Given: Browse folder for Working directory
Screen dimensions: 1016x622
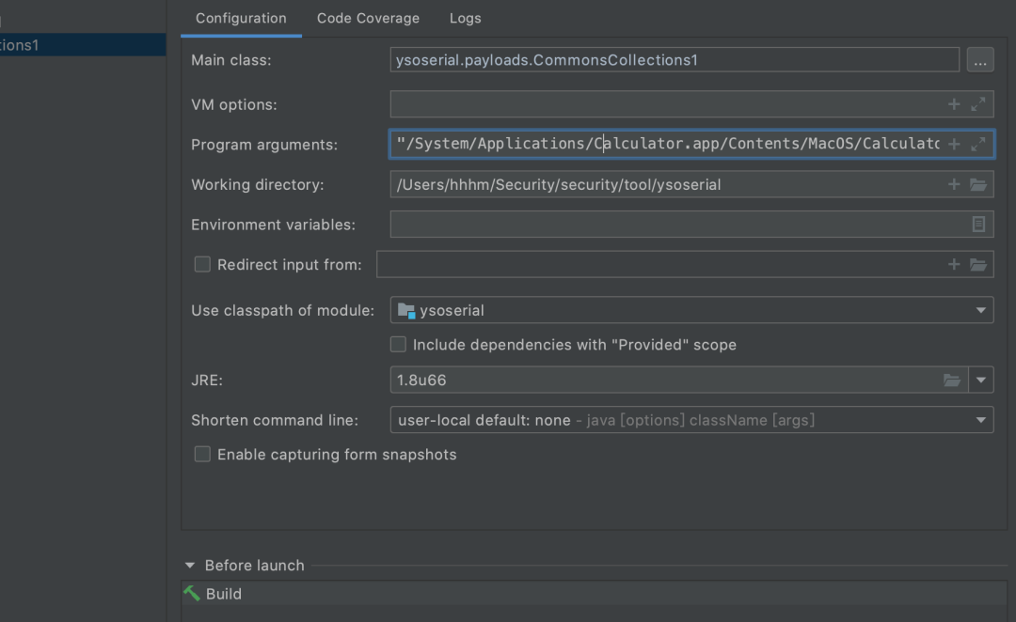Looking at the screenshot, I should (978, 184).
